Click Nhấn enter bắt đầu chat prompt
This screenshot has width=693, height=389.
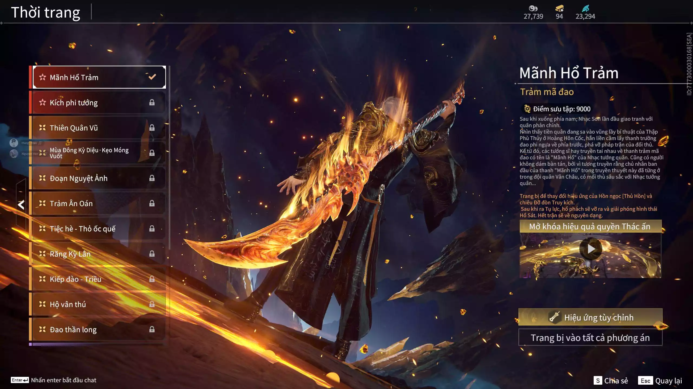54,380
